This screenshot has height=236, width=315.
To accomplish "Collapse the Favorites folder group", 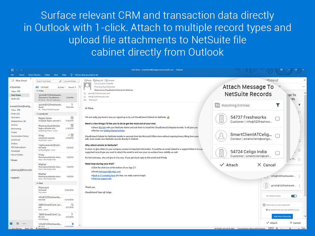I will (10, 87).
